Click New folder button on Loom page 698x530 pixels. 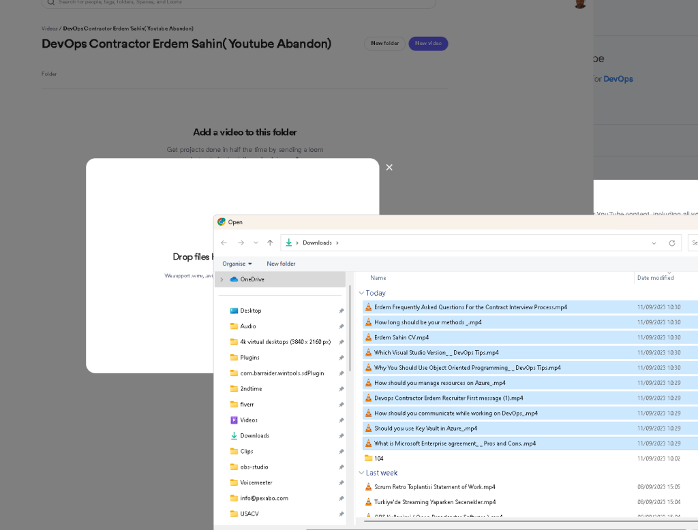(x=384, y=44)
